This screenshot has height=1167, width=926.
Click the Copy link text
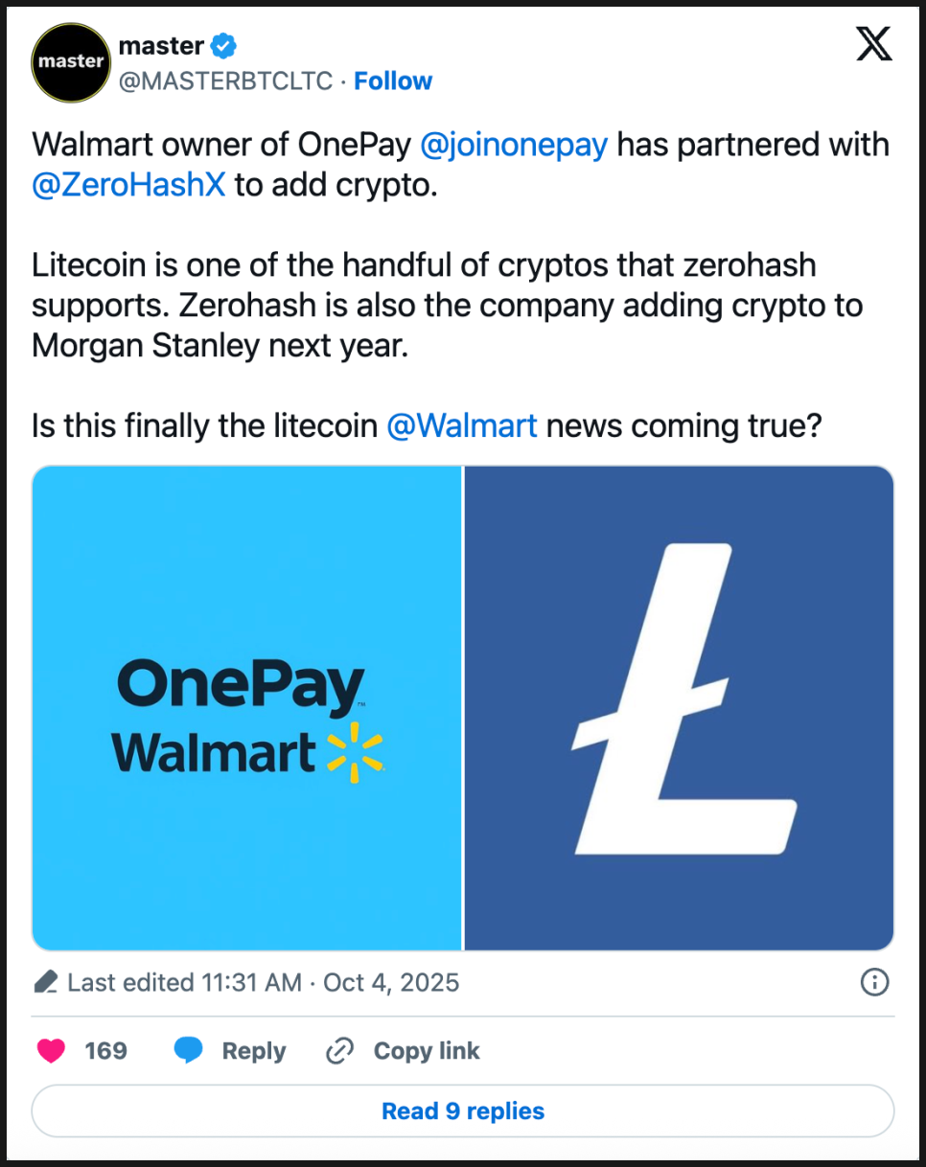click(x=427, y=1051)
